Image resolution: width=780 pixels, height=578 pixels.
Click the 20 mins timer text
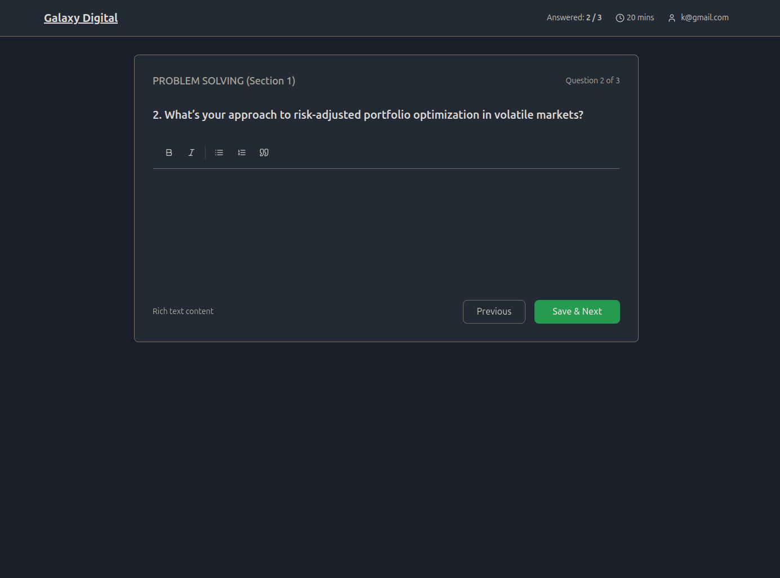click(640, 17)
